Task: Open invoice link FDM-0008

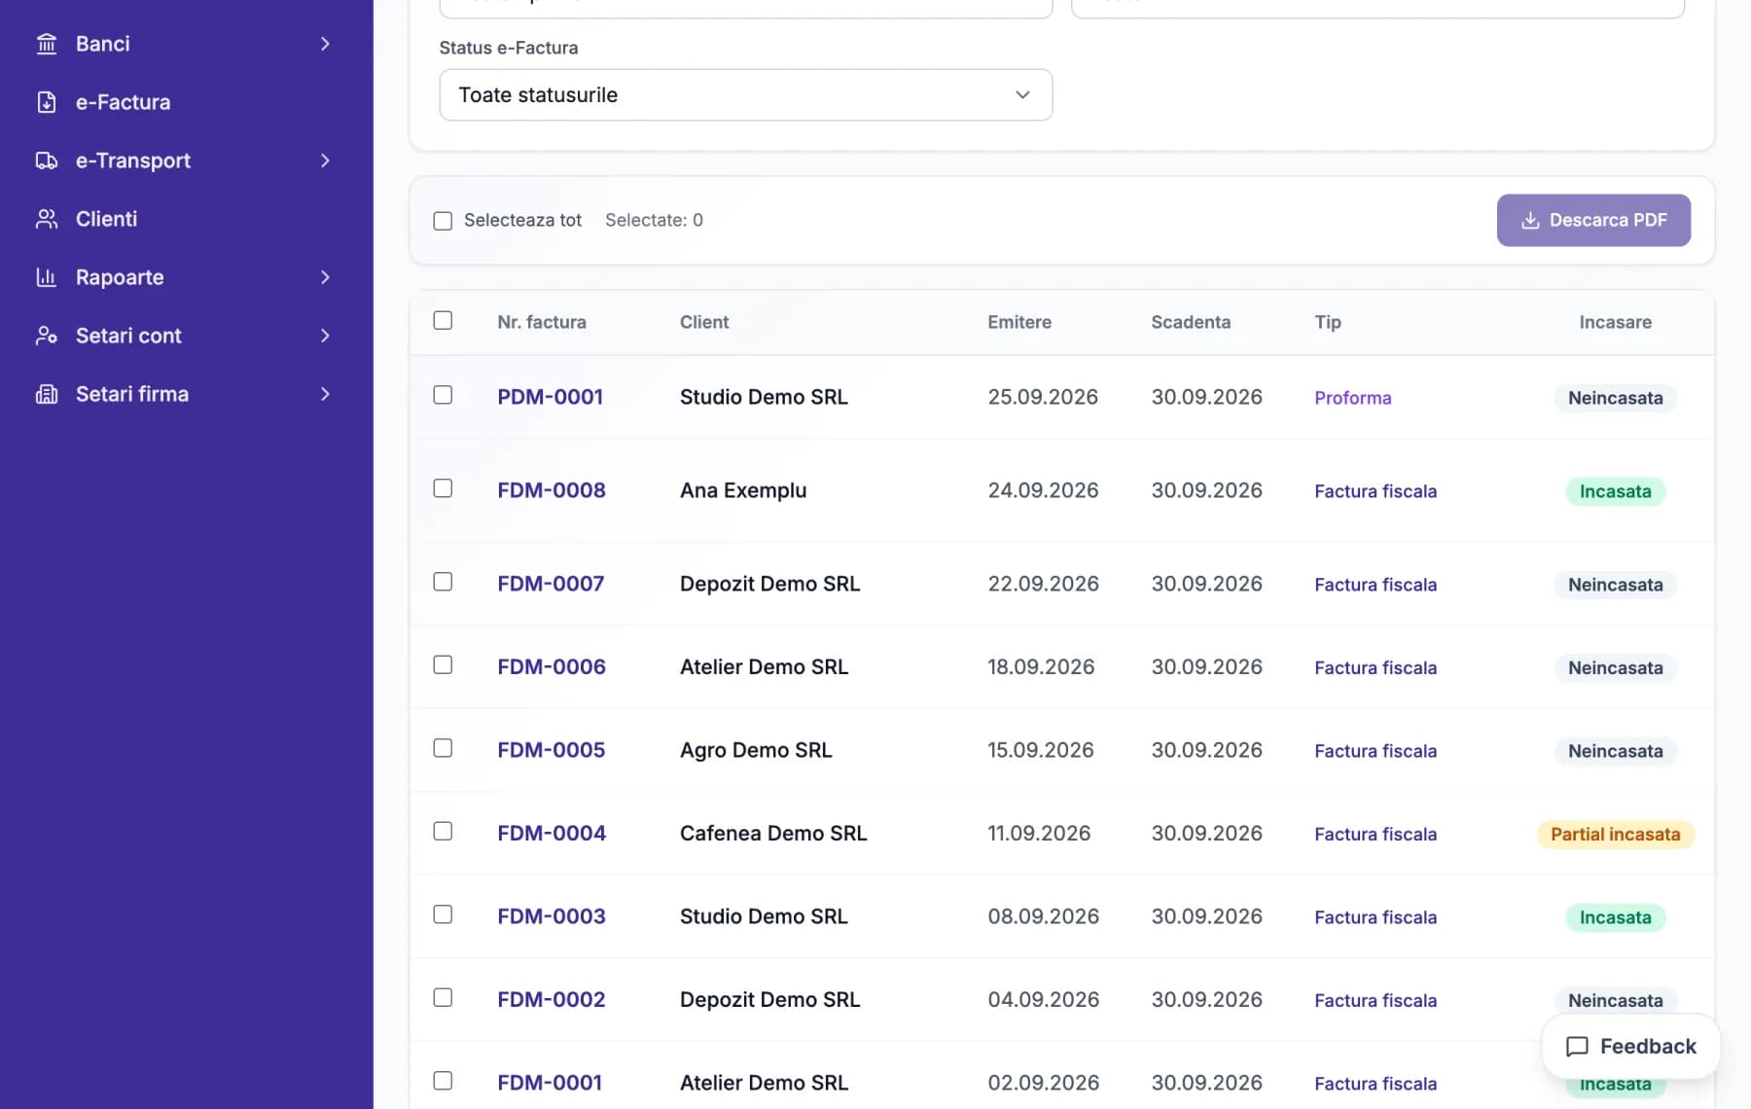Action: (552, 490)
